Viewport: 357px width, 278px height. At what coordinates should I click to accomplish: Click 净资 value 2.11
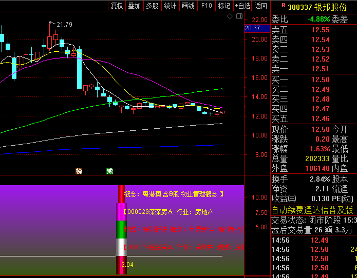323,189
